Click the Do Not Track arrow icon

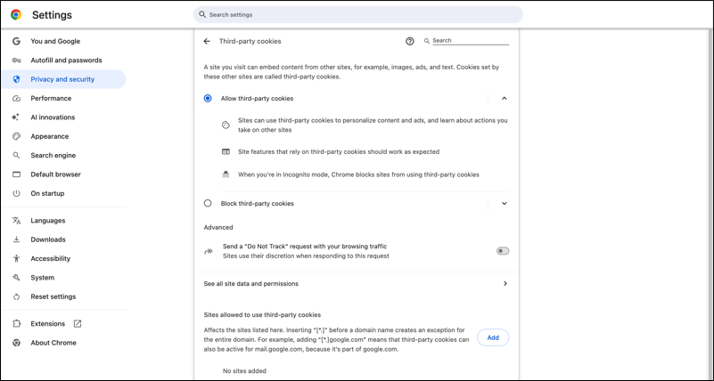click(209, 251)
